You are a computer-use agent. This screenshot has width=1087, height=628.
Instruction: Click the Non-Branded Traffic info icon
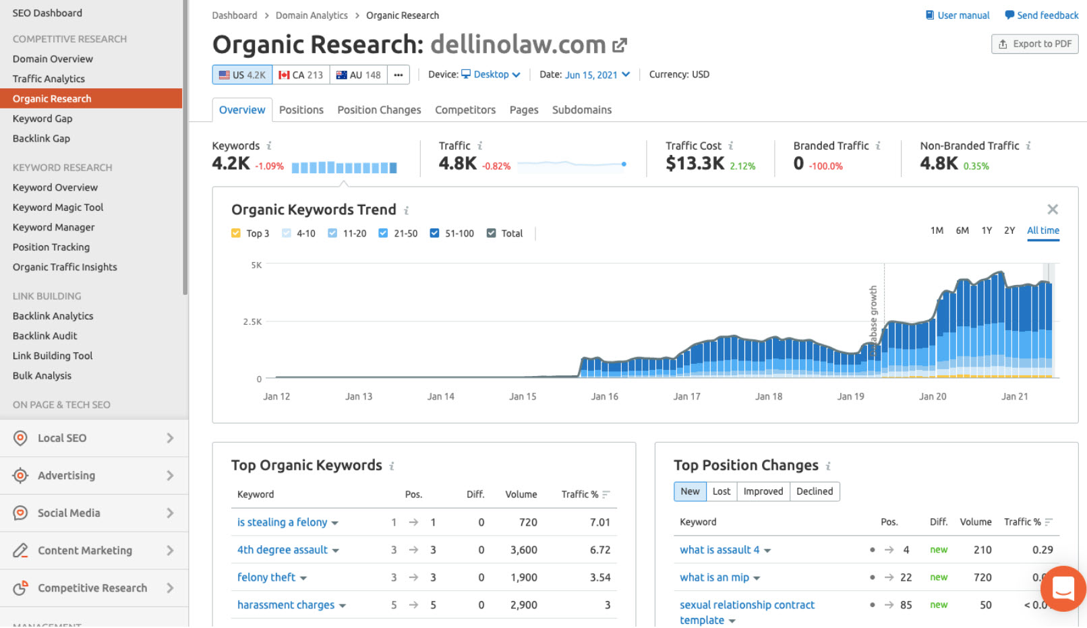click(x=1028, y=146)
